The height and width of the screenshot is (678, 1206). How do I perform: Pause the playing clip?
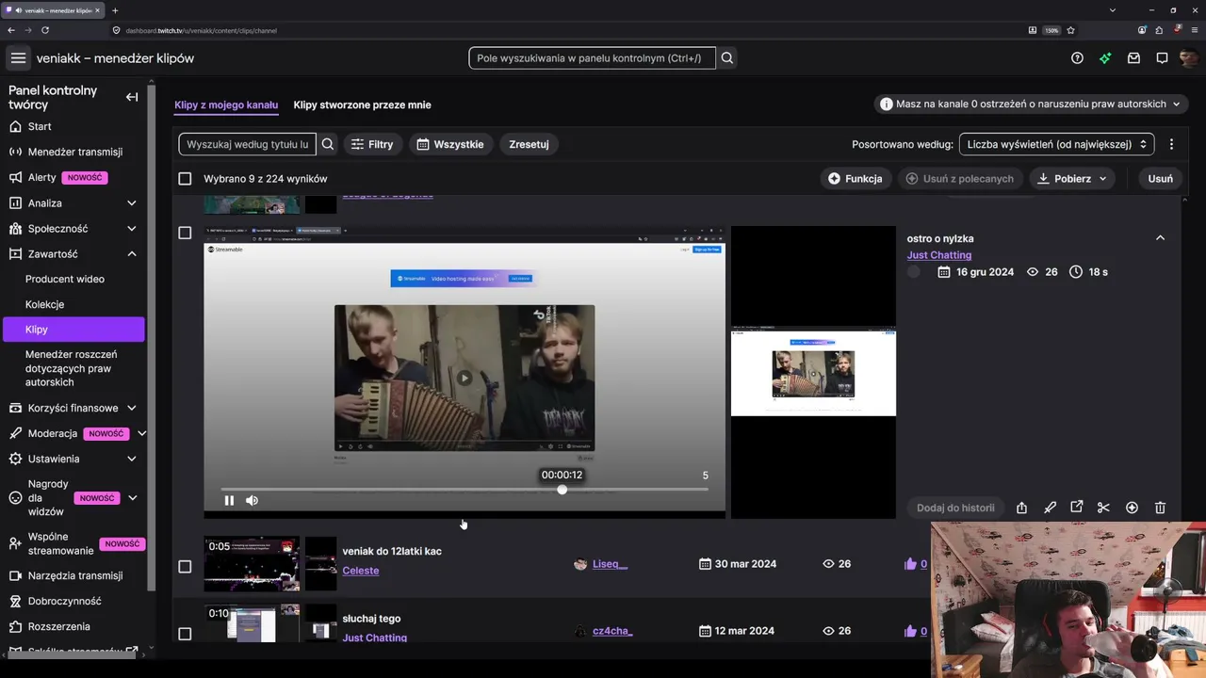pyautogui.click(x=229, y=501)
